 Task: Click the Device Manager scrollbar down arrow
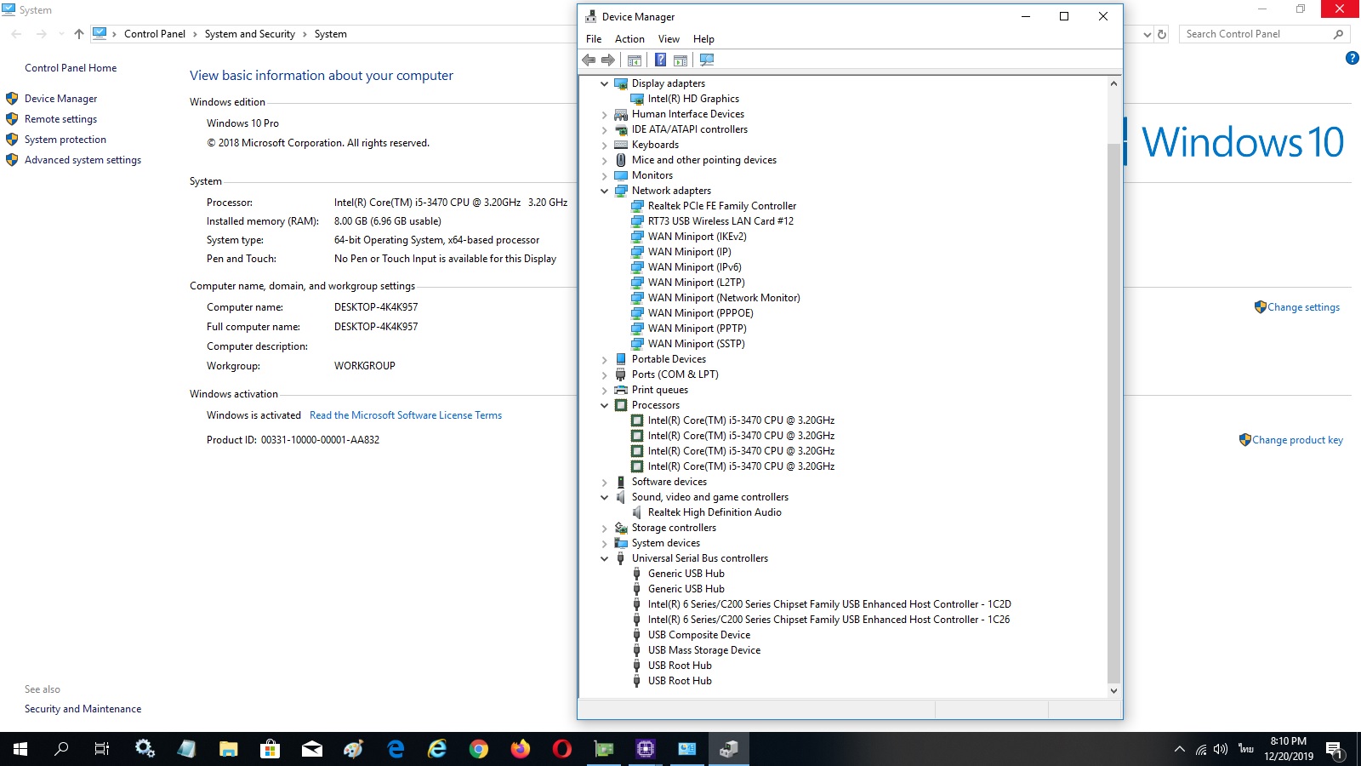[1113, 690]
